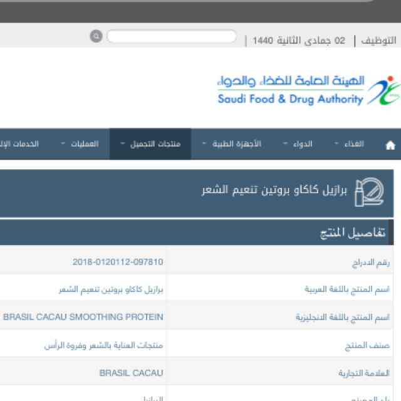Click the date text 02 جمادى الثانية 1440
This screenshot has height=401, width=401.
[299, 40]
